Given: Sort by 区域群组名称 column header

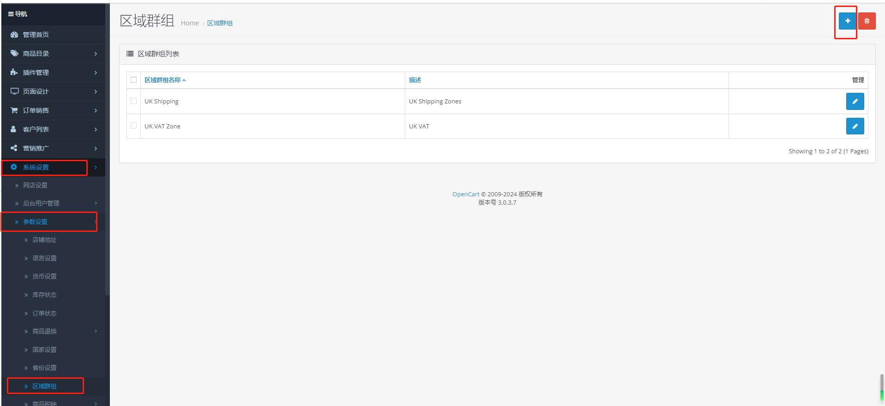Looking at the screenshot, I should coord(163,80).
